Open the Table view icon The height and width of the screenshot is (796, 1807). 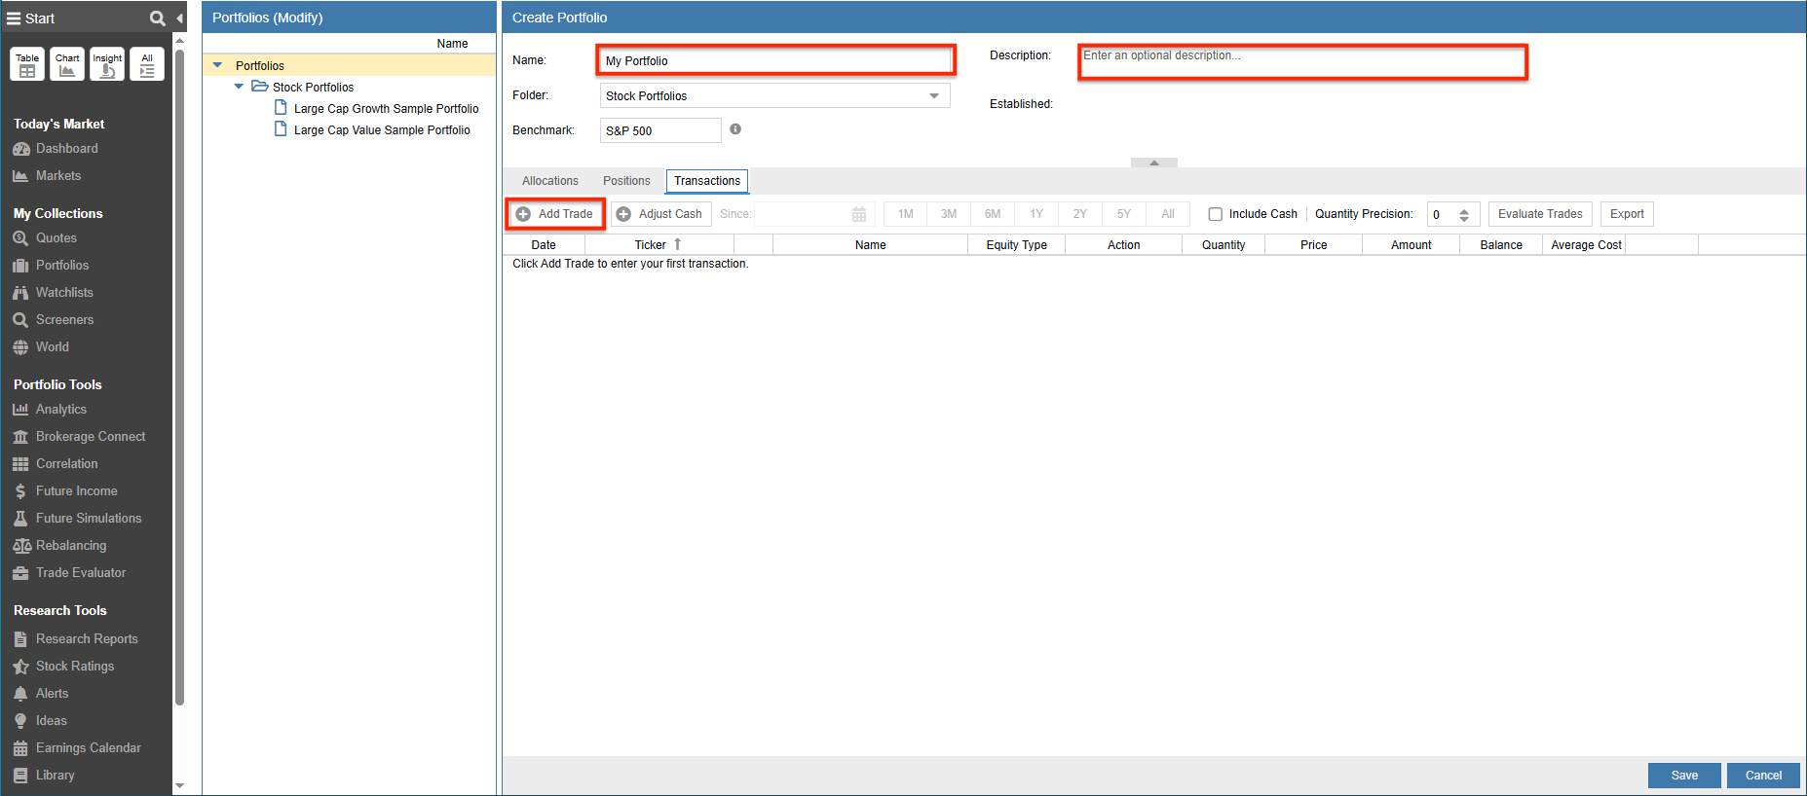[27, 64]
